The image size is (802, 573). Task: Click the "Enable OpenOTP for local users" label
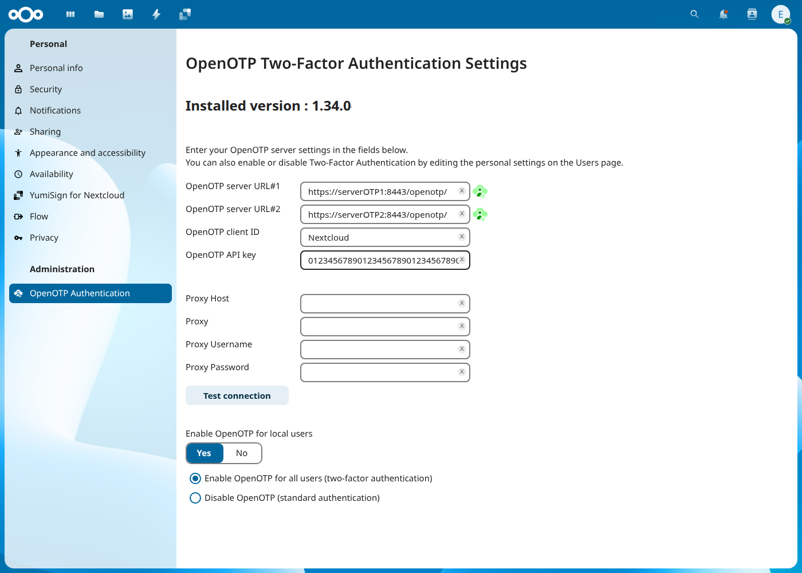pos(249,434)
